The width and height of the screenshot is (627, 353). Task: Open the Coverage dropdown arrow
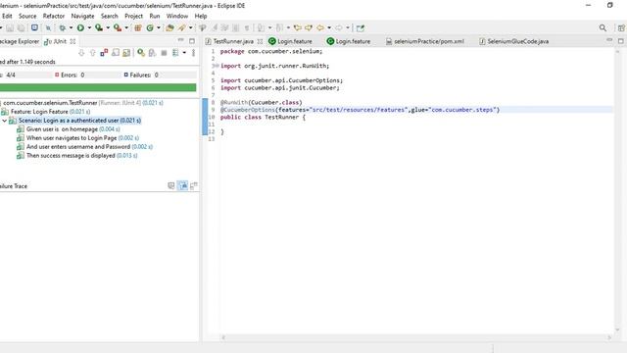coord(108,27)
